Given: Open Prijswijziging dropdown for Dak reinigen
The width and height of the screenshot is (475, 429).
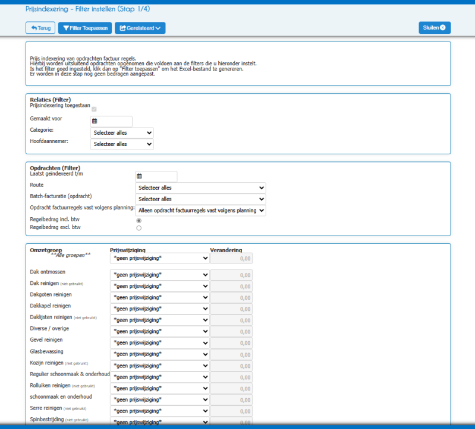Looking at the screenshot, I should point(160,287).
